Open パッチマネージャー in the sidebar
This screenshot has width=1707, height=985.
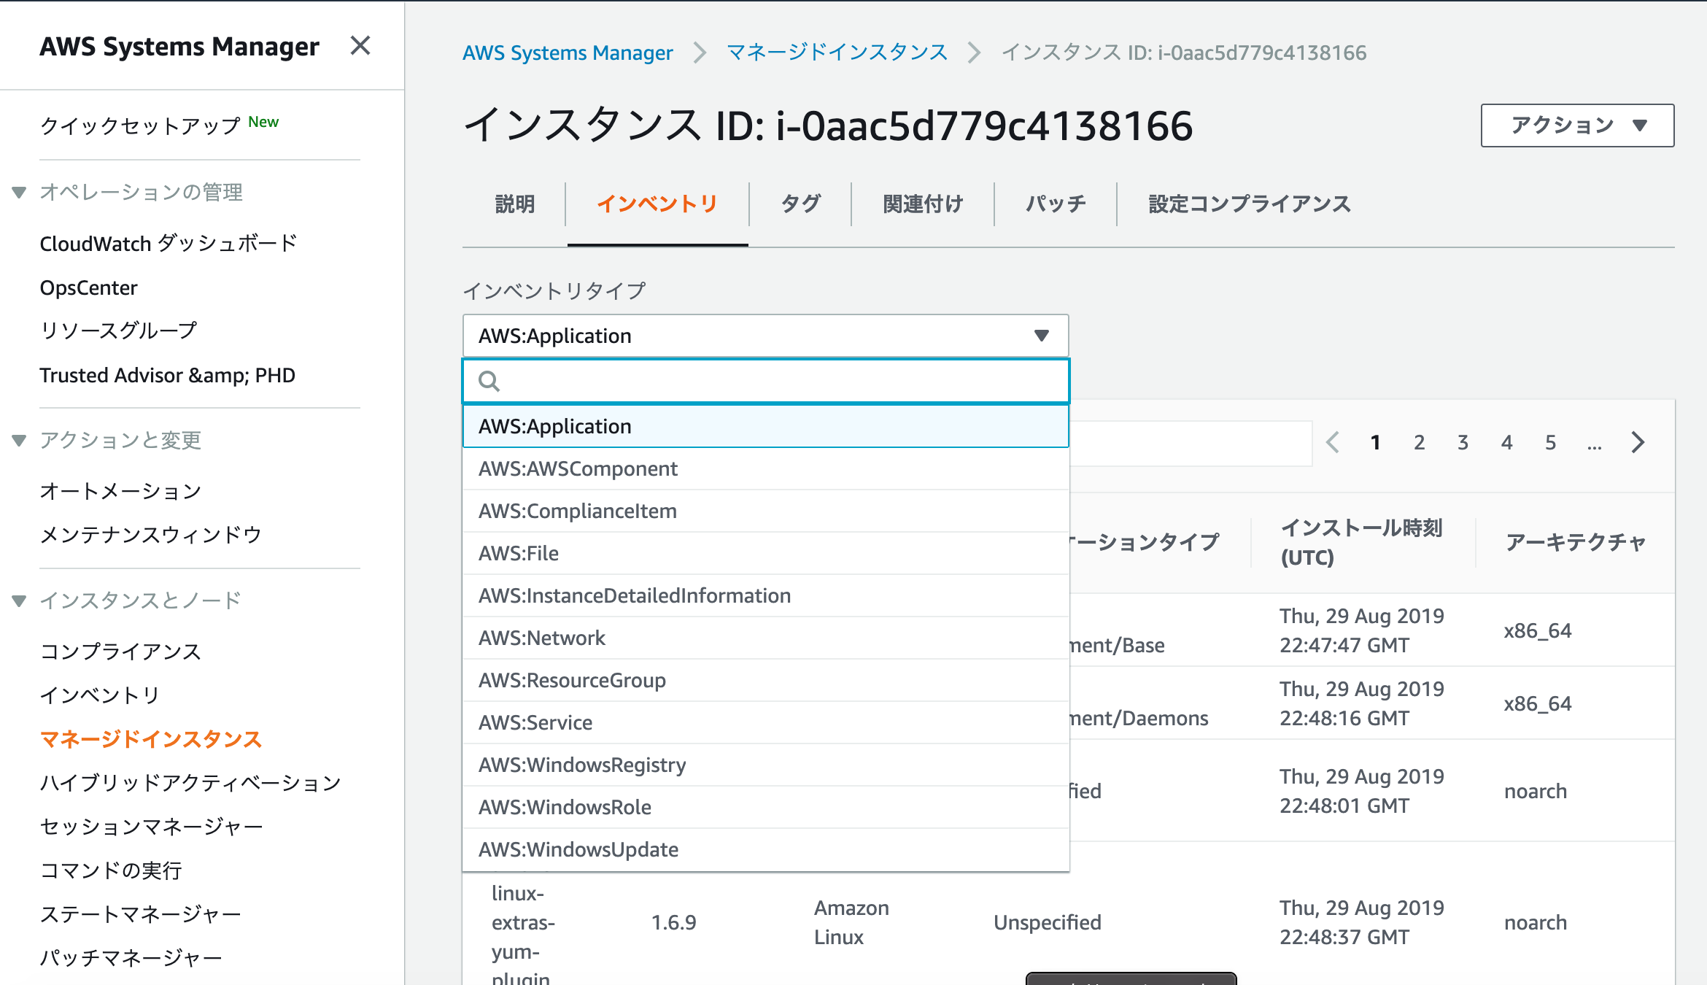131,958
